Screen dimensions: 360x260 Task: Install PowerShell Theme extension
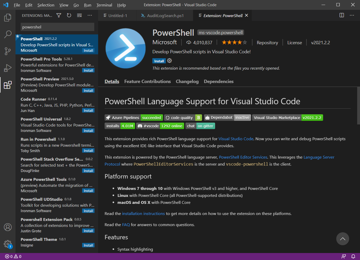tap(88, 245)
